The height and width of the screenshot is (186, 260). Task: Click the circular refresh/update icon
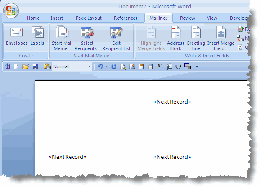(178, 66)
